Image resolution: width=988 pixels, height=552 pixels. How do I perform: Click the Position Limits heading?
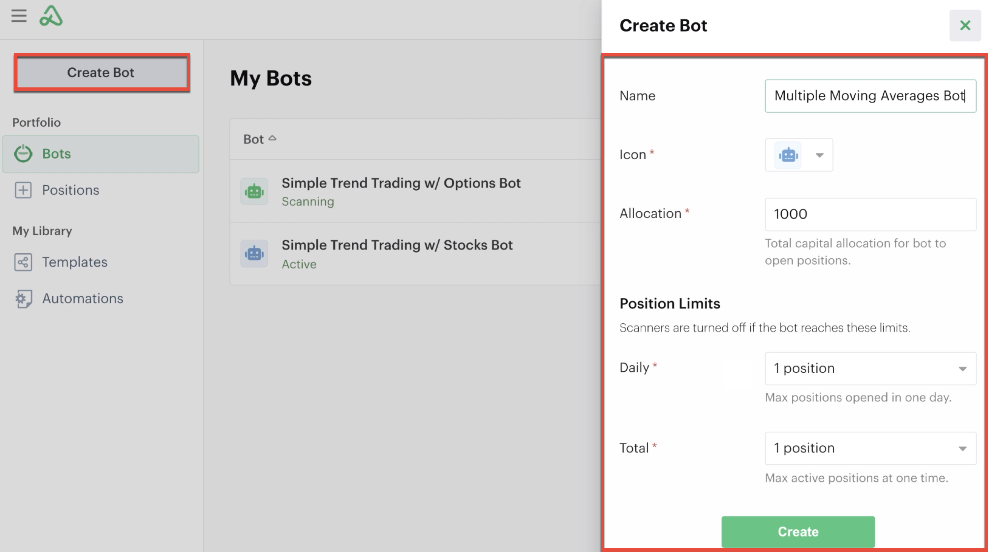670,304
